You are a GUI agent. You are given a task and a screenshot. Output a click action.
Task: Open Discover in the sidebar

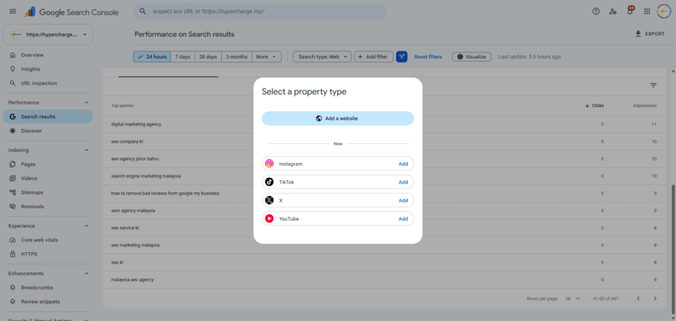(48, 131)
